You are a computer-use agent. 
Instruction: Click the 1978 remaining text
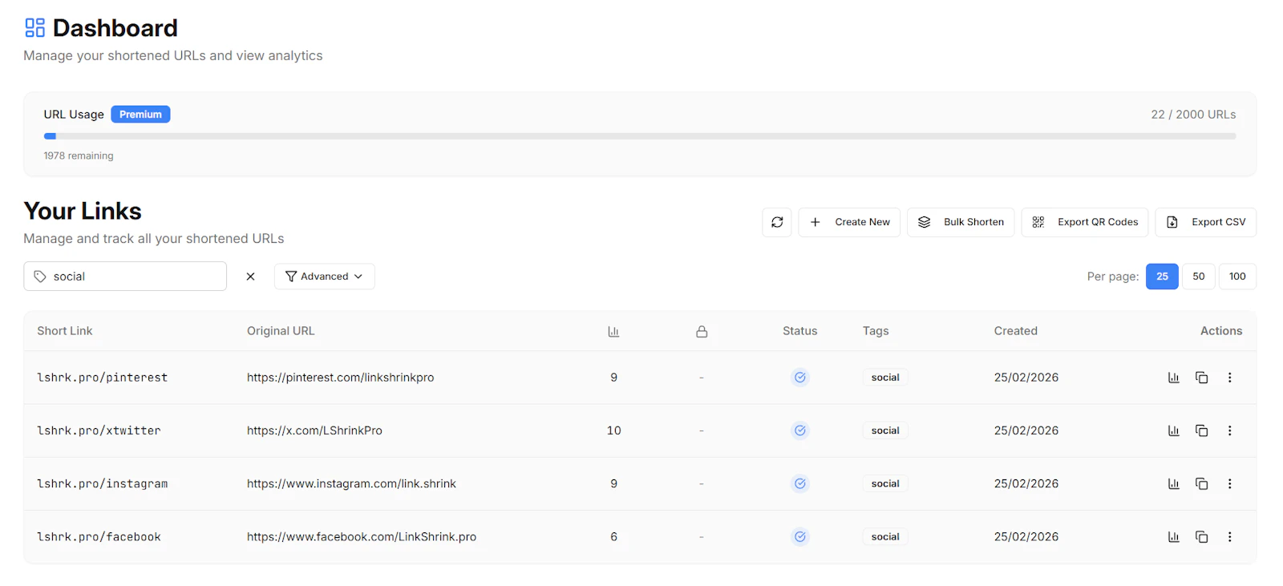click(79, 156)
